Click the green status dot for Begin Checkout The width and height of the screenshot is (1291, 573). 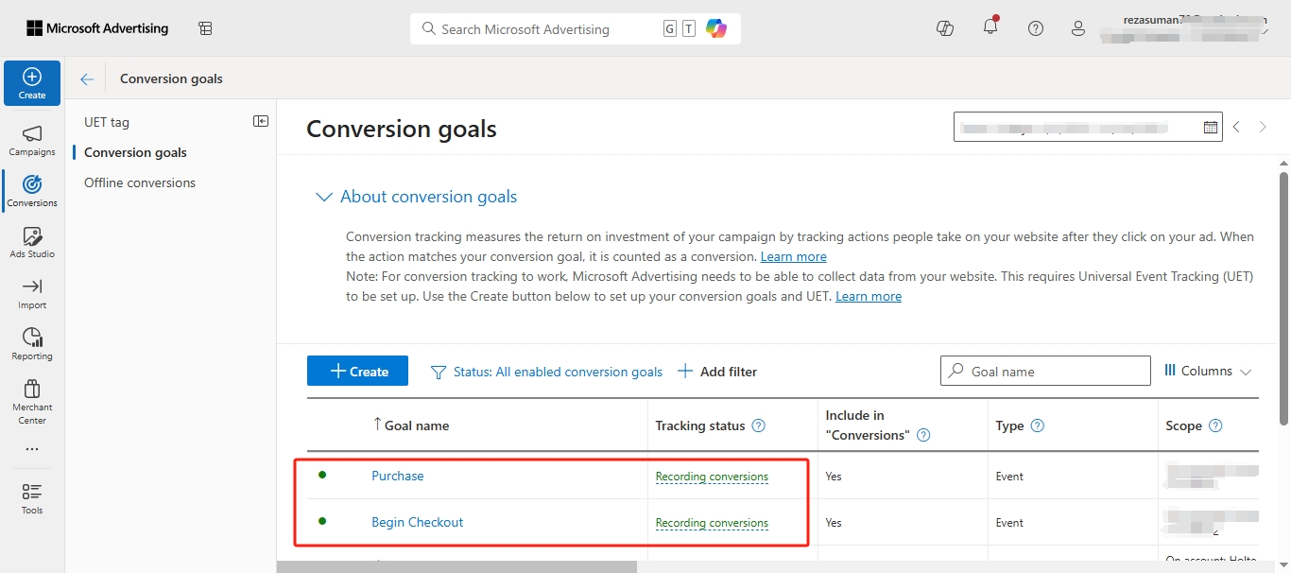pyautogui.click(x=322, y=521)
